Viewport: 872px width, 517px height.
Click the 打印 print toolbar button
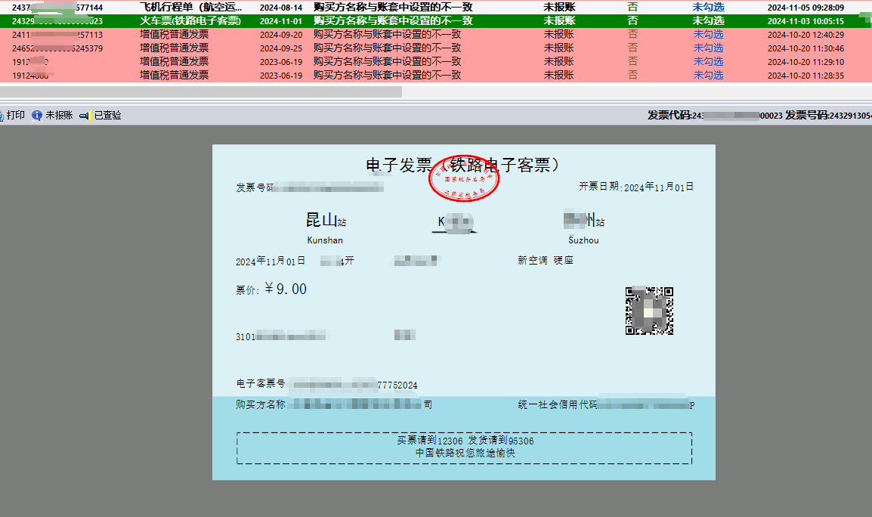pyautogui.click(x=12, y=115)
